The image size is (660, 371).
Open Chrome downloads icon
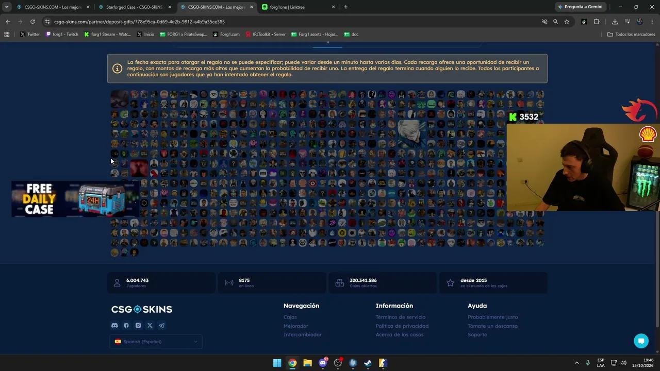click(615, 22)
